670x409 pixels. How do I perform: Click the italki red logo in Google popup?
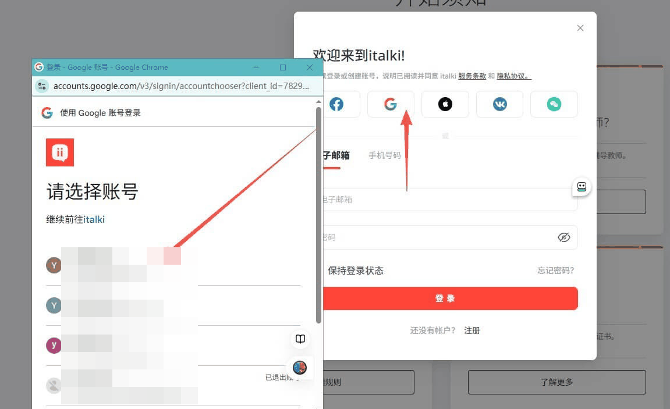click(x=60, y=152)
